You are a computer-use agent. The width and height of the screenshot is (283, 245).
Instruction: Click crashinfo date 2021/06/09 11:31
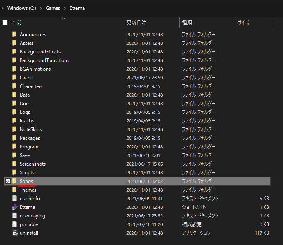click(145, 199)
